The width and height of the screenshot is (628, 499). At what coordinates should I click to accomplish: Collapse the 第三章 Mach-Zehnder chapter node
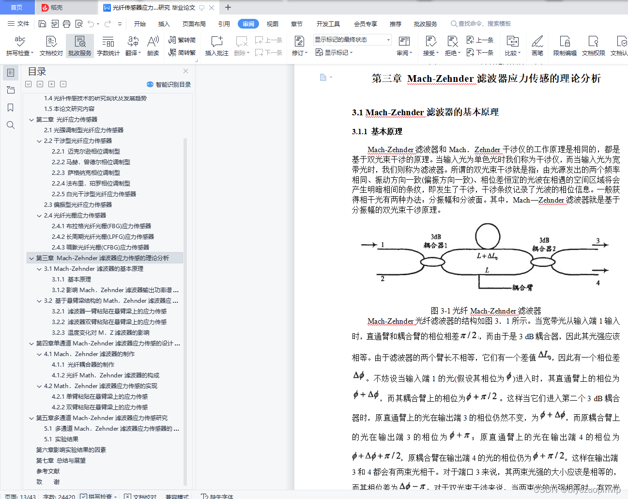(31, 258)
